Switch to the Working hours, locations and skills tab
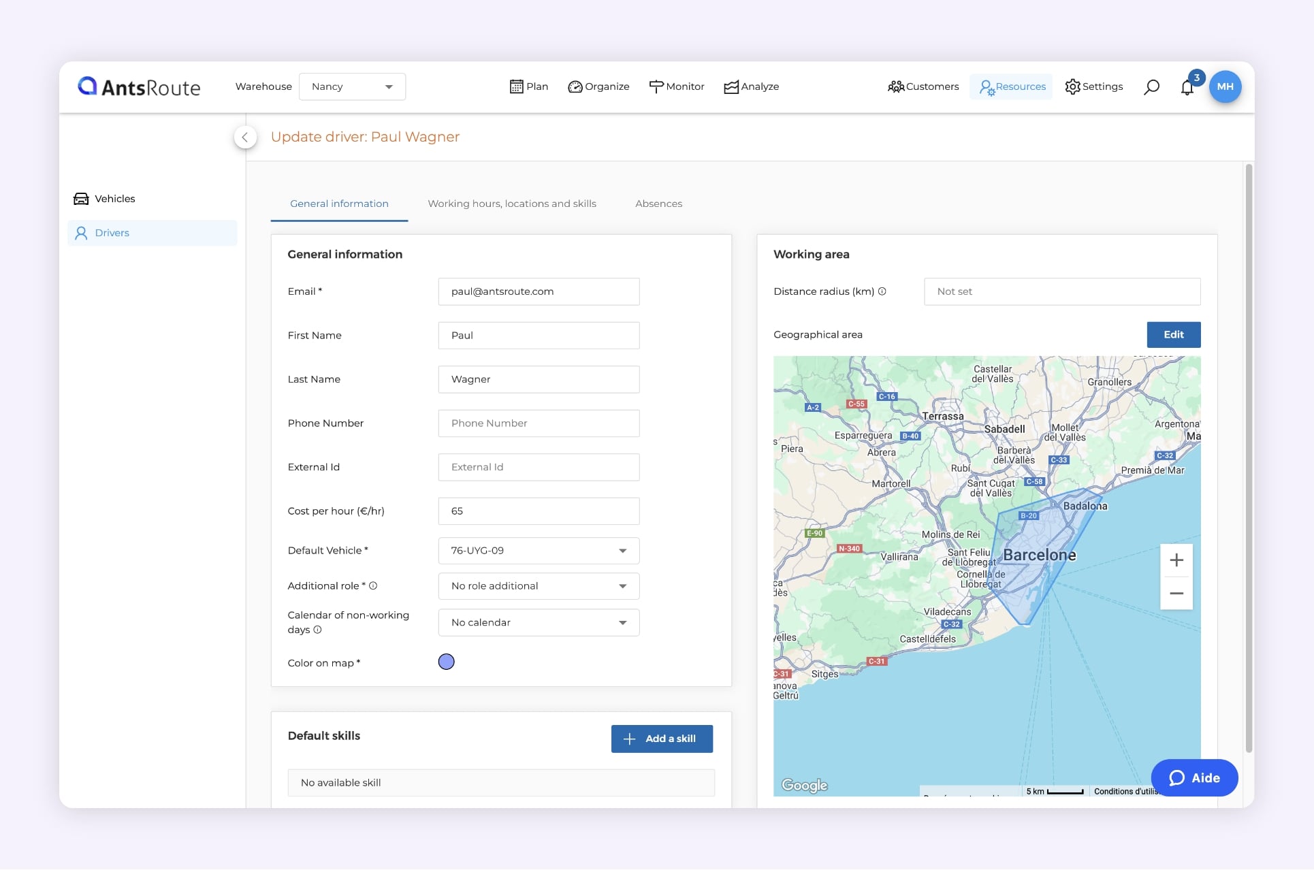 click(x=511, y=204)
